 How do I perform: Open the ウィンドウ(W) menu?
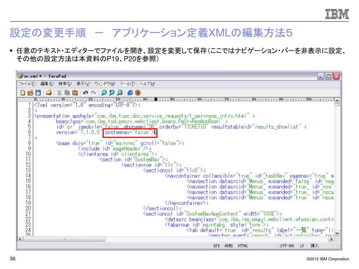coord(105,84)
